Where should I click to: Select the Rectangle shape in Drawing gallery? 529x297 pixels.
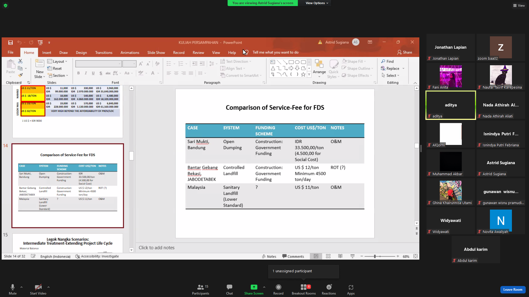(291, 62)
